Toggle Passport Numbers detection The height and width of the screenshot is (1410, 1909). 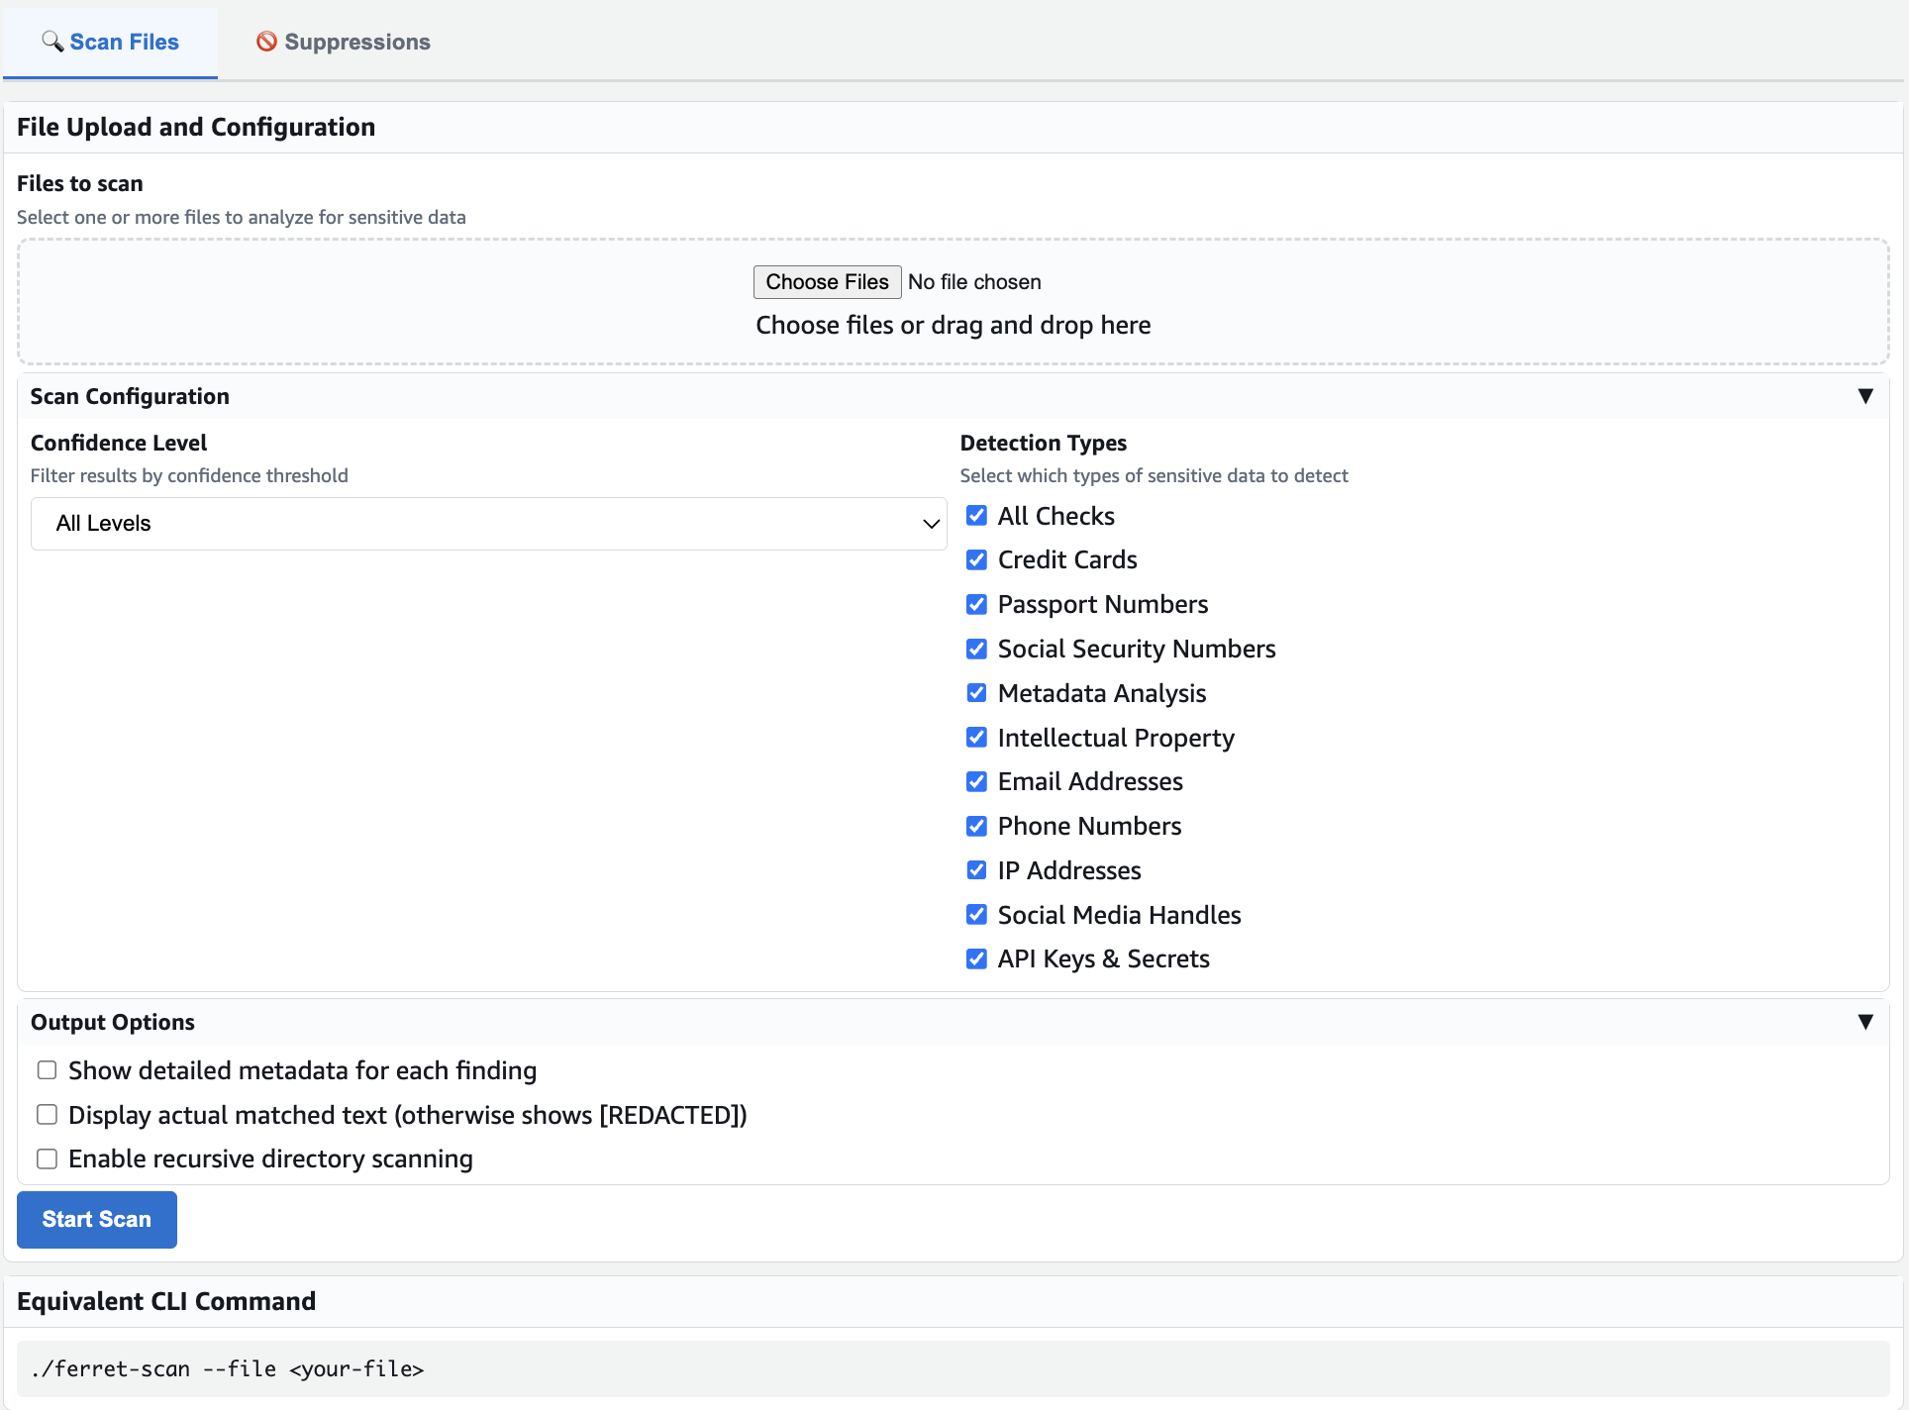976,604
